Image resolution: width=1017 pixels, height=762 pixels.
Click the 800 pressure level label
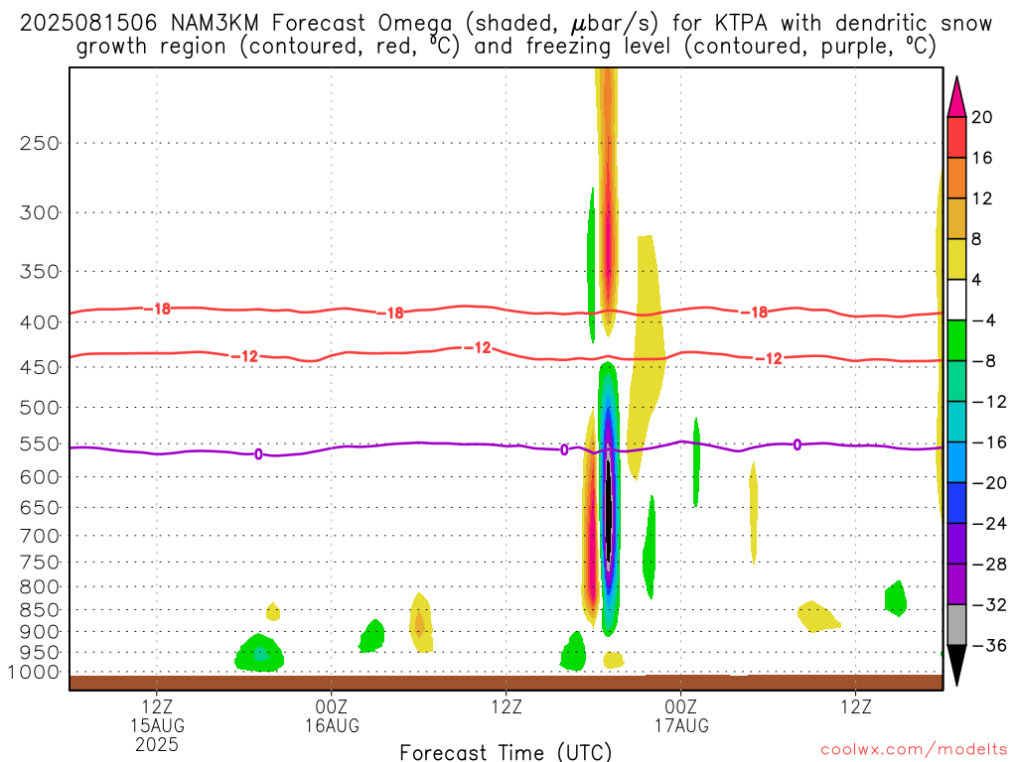40,587
